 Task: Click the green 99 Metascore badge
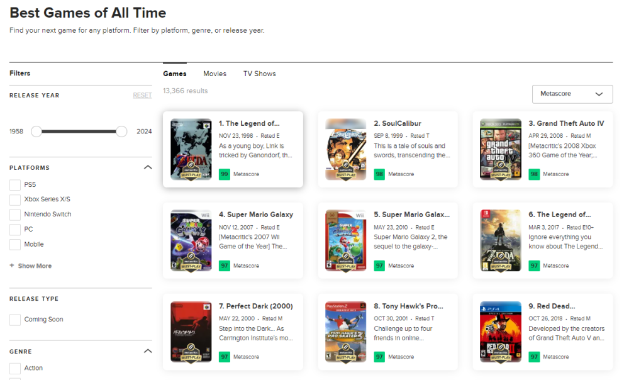click(x=224, y=174)
